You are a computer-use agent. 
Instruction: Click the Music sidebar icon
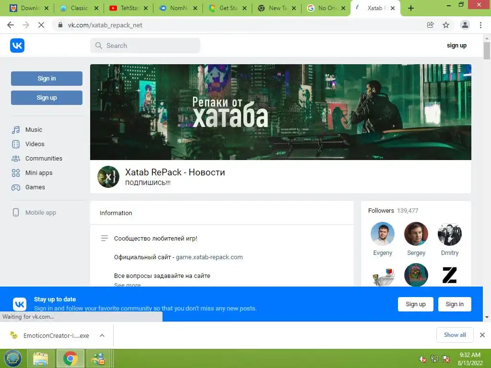pyautogui.click(x=16, y=129)
